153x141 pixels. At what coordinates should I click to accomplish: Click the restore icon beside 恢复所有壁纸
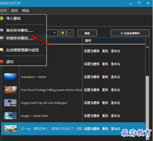[2, 38]
